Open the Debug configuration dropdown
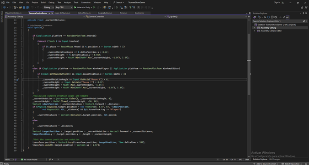Image resolution: width=309 pixels, height=165 pixels. pos(48,7)
